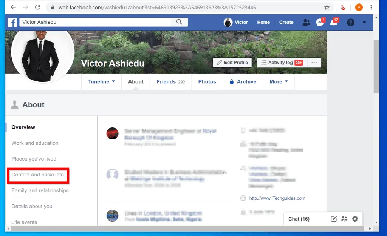Open the Activity log button

tap(282, 63)
